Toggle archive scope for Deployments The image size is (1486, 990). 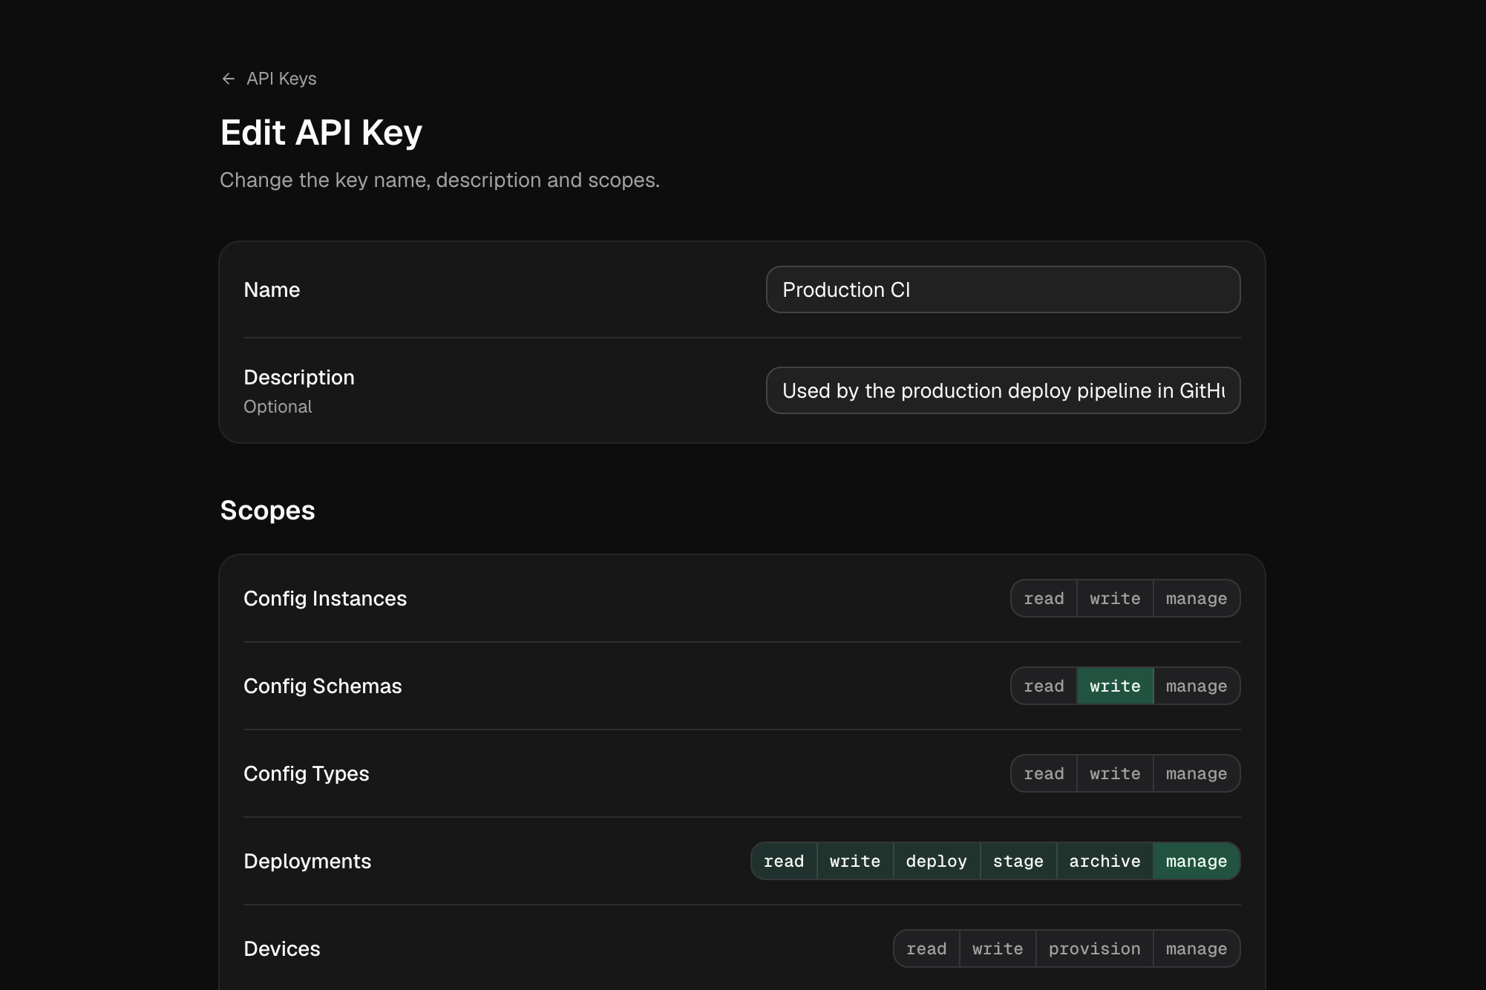pos(1104,861)
